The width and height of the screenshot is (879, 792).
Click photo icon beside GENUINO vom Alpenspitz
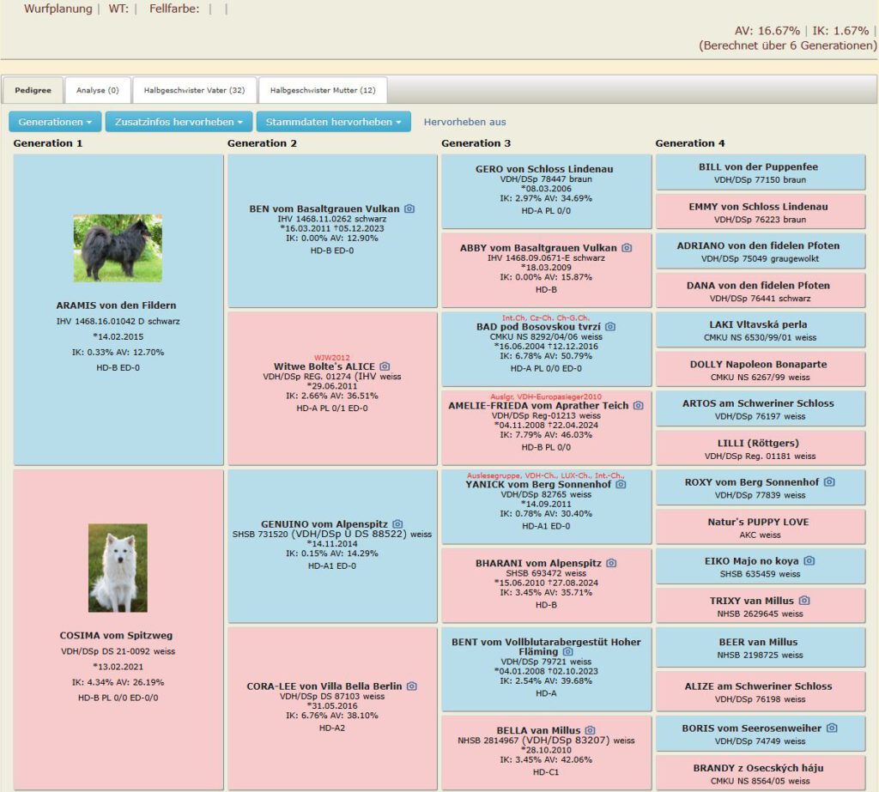(x=397, y=523)
